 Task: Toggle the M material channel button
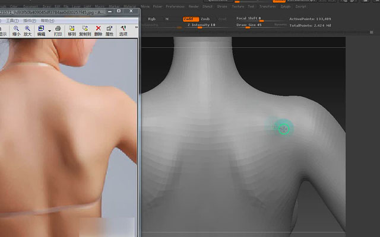tap(167, 19)
